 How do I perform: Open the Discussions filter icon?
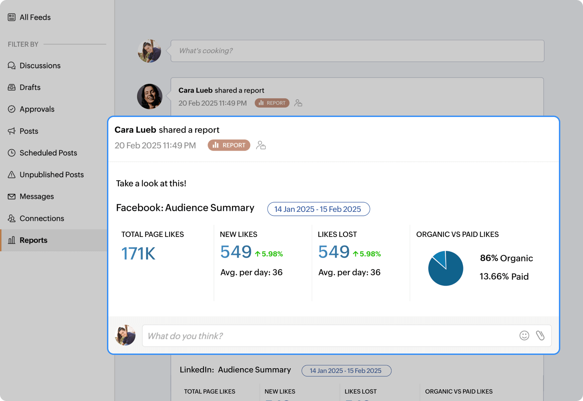[x=11, y=65]
